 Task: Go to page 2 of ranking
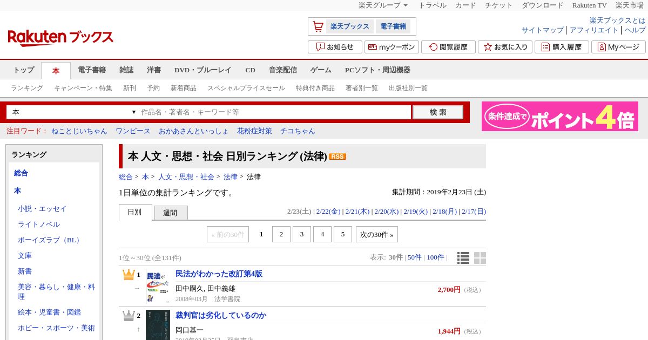[281, 234]
